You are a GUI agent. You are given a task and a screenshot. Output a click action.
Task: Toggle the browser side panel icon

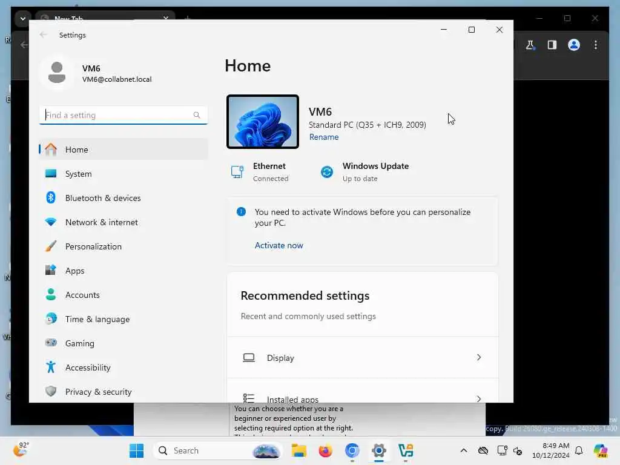pyautogui.click(x=552, y=45)
